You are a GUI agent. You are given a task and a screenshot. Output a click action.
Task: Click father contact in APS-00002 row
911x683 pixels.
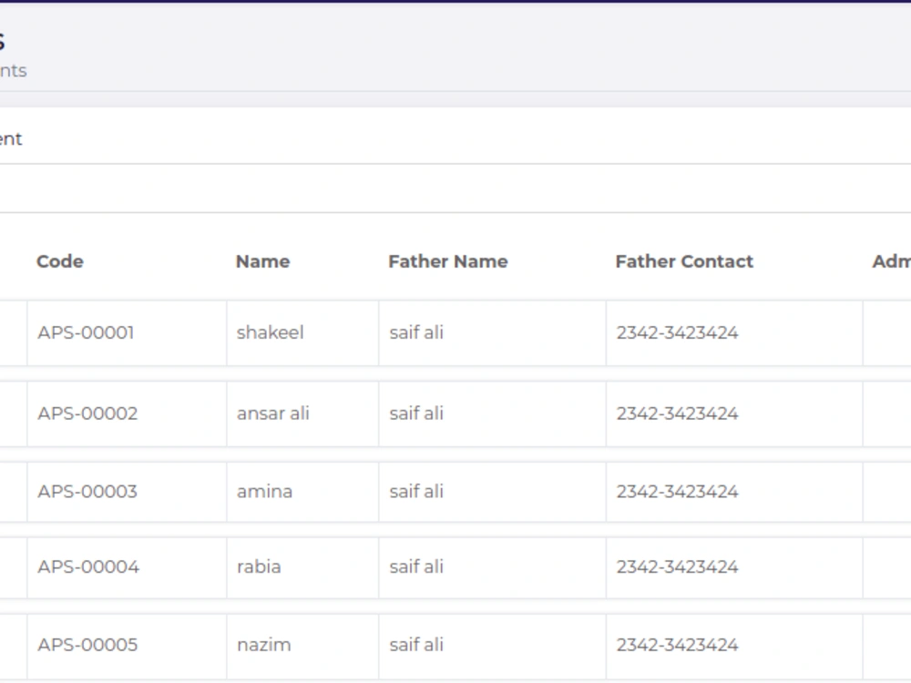coord(678,413)
